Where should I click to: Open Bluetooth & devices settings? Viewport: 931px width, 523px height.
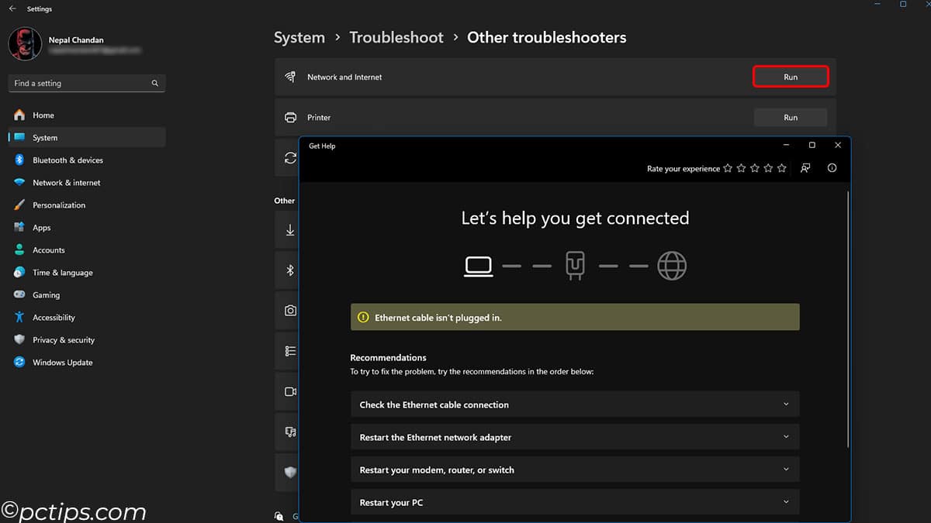pyautogui.click(x=67, y=160)
